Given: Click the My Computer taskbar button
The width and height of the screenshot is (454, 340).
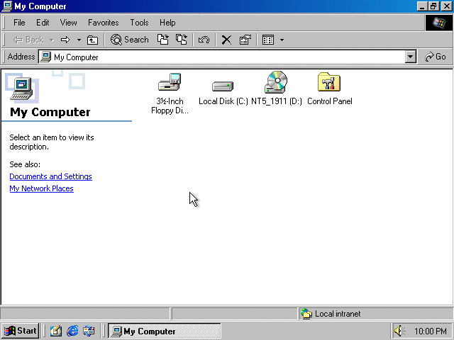Looking at the screenshot, I should click(164, 331).
